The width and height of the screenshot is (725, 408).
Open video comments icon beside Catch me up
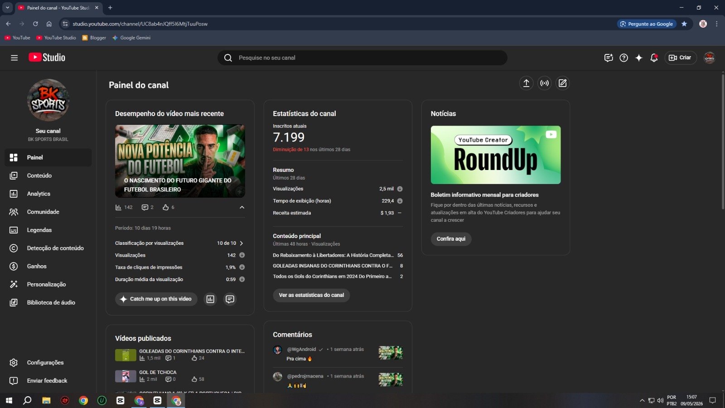pos(230,299)
